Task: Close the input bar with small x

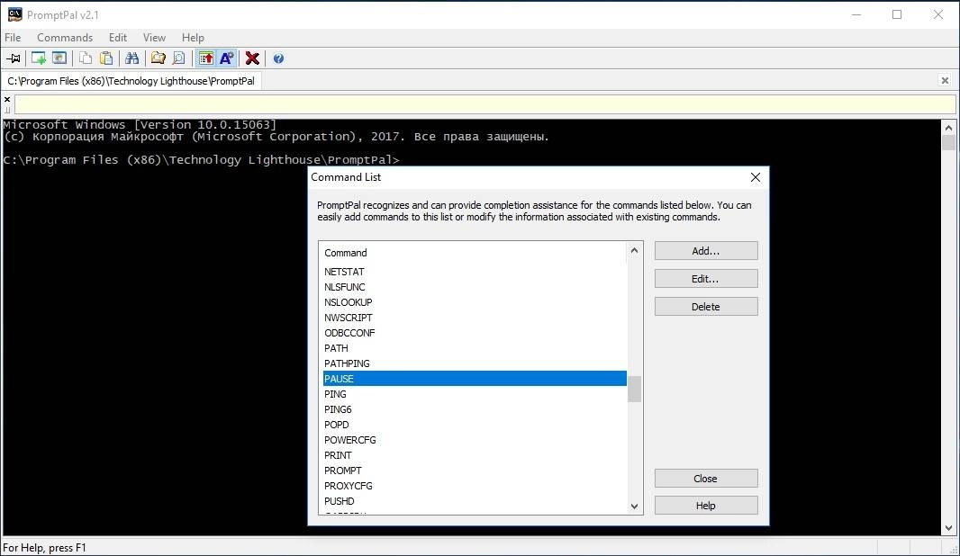Action: pos(7,100)
